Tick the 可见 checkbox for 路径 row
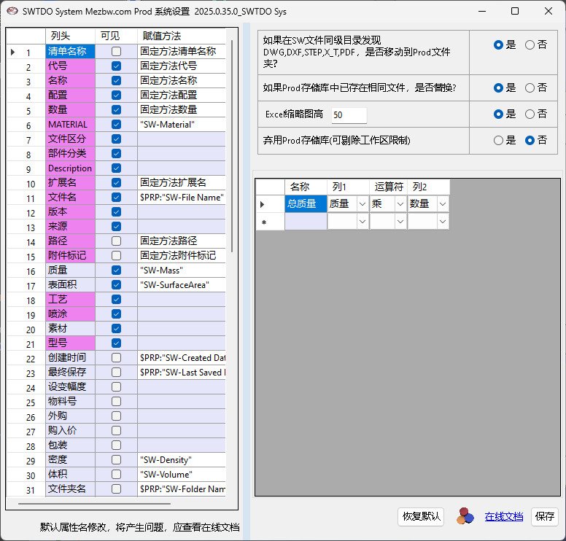566x541 pixels. click(116, 241)
